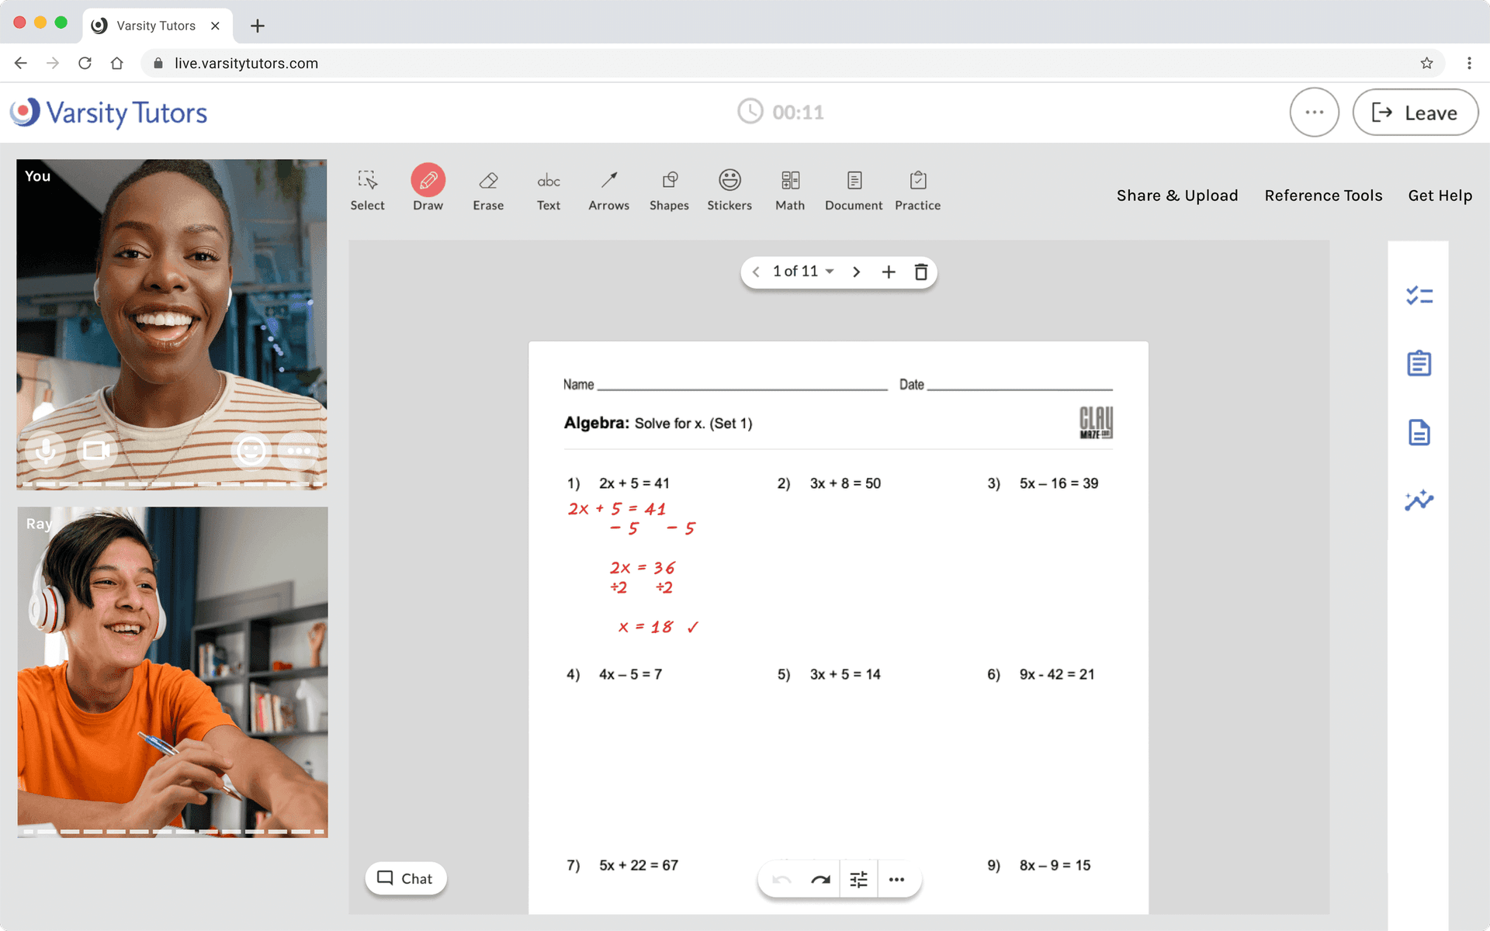The height and width of the screenshot is (931, 1490).
Task: Open the Math tool
Action: click(x=789, y=190)
